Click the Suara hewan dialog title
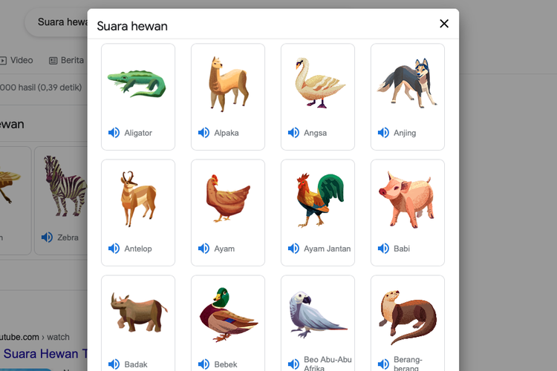Viewport: 557px width, 371px height. pos(132,26)
